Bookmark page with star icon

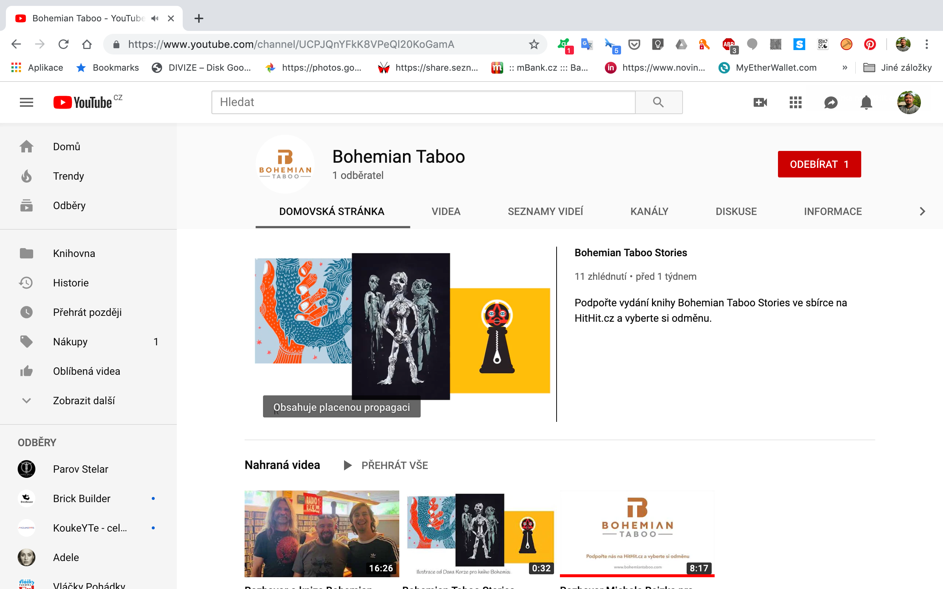pos(534,45)
